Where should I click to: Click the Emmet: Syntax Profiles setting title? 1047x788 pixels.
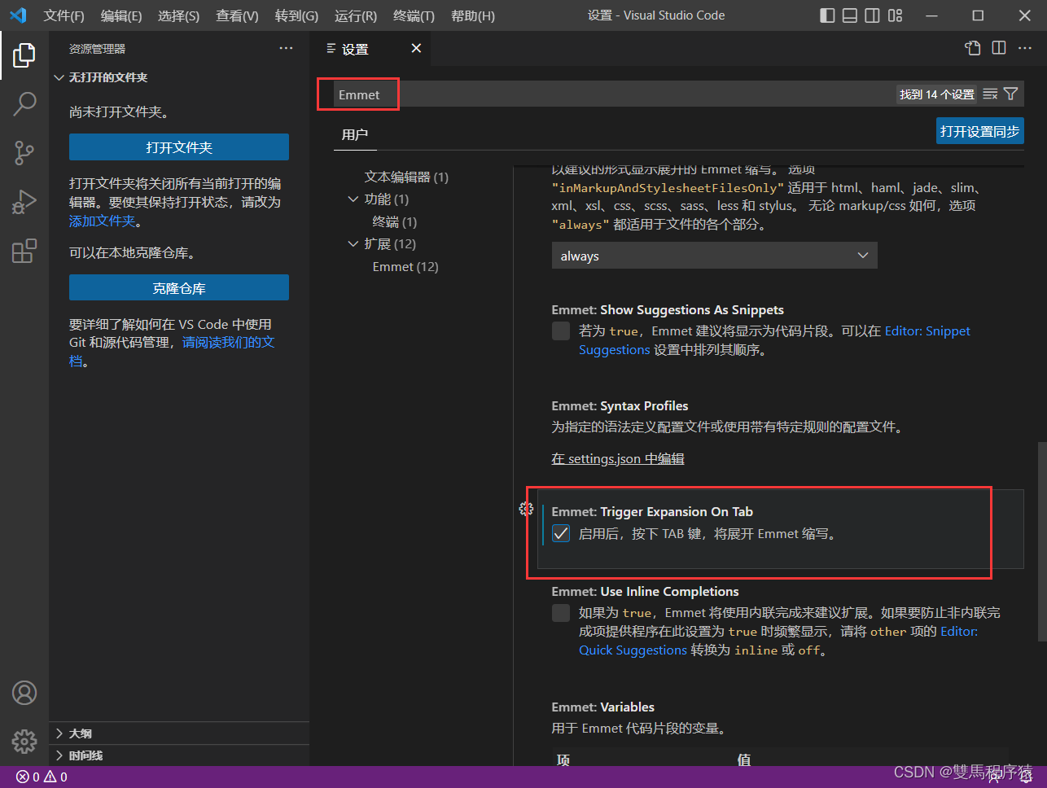[620, 405]
